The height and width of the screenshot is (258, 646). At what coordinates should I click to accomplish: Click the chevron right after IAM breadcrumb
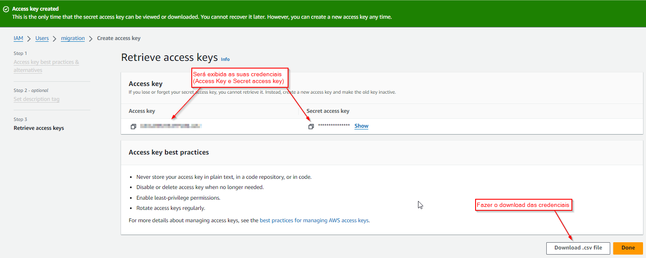(29, 39)
